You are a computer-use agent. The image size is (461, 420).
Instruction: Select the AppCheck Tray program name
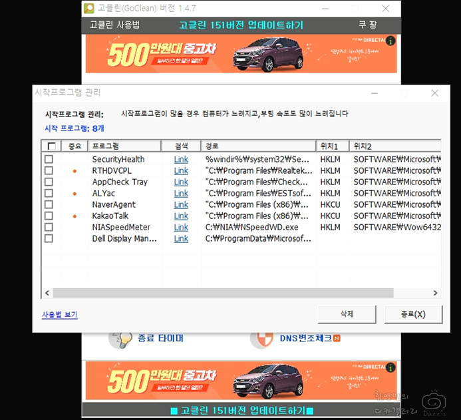(120, 182)
